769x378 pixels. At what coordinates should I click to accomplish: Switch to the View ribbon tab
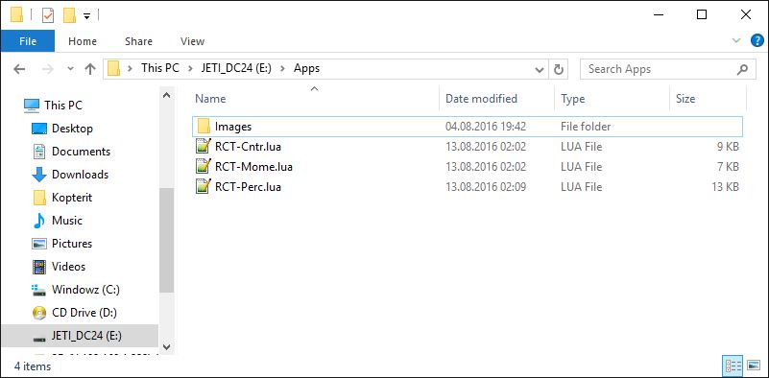tap(192, 41)
